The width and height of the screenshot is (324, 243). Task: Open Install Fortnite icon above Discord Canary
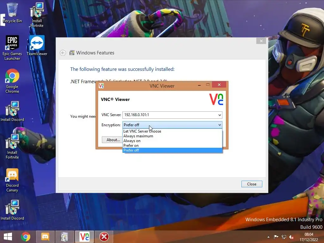click(x=12, y=146)
